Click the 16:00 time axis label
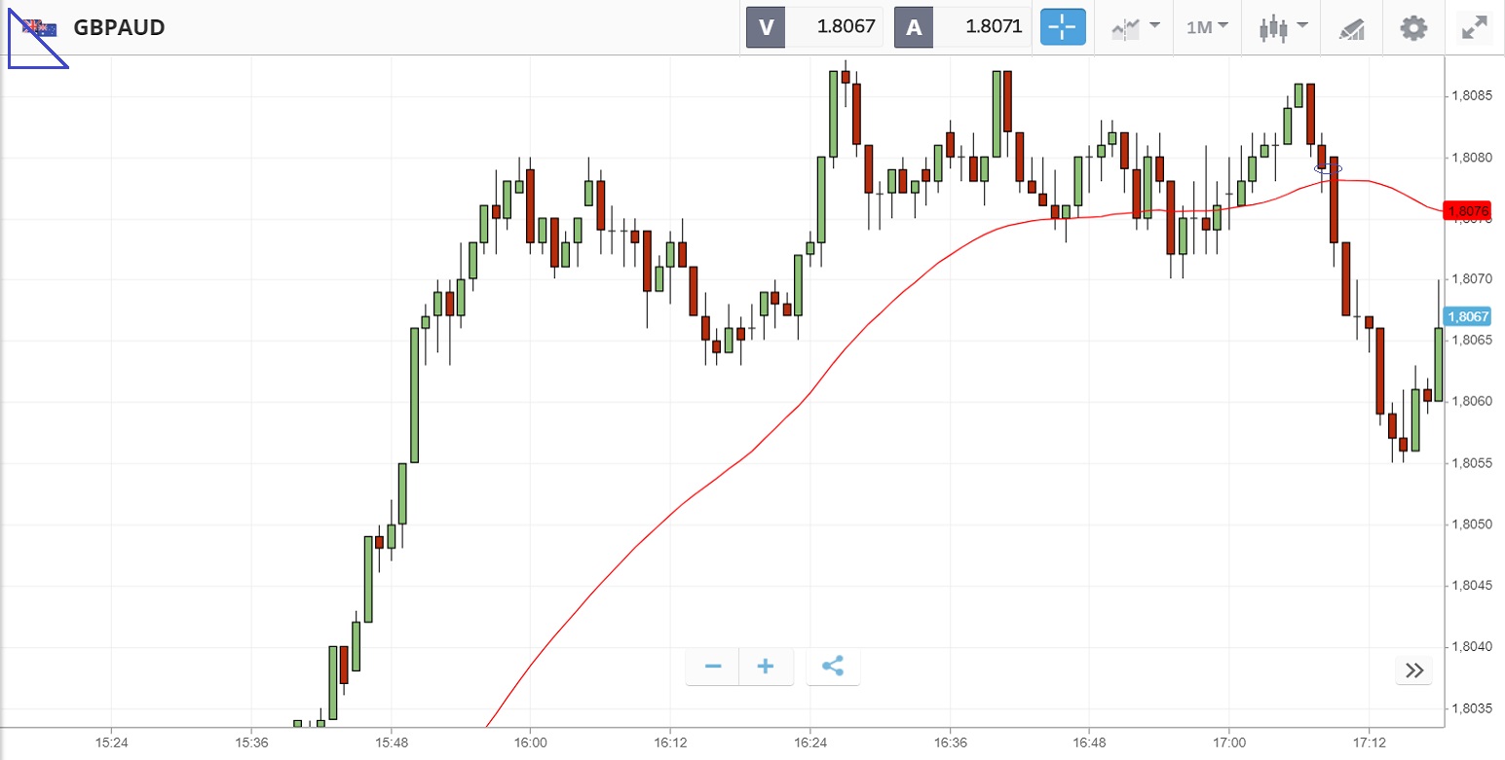The width and height of the screenshot is (1505, 760). click(x=530, y=742)
